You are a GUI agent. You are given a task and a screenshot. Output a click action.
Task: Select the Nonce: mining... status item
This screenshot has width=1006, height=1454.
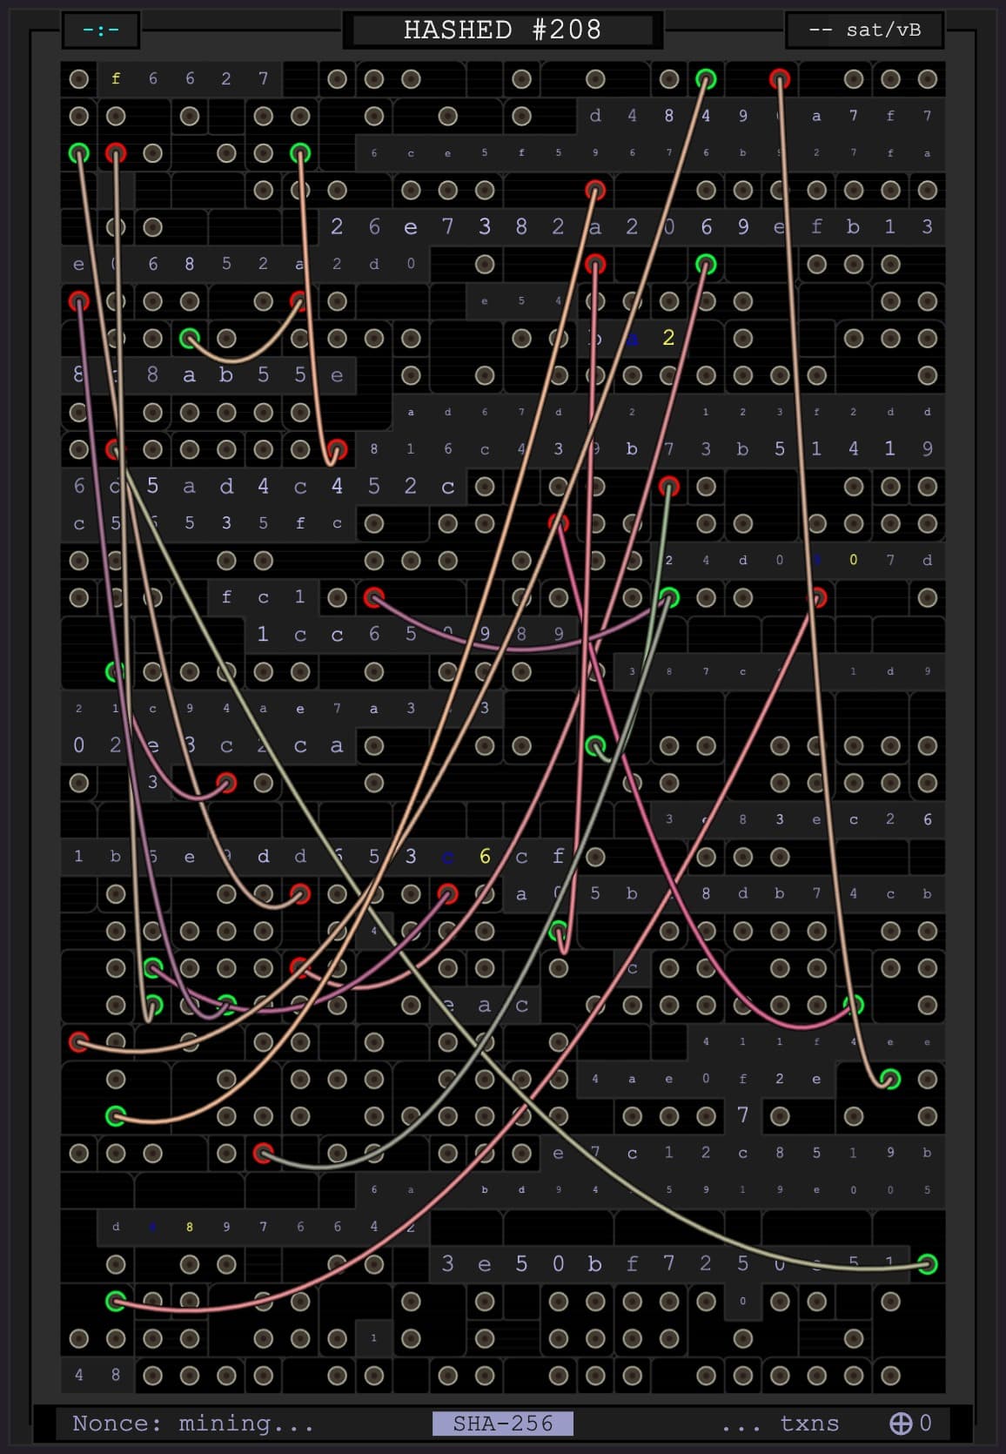[193, 1424]
